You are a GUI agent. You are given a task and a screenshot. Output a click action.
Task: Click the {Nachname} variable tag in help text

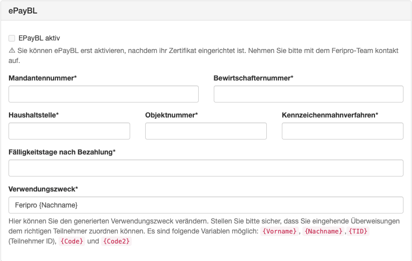click(x=323, y=231)
